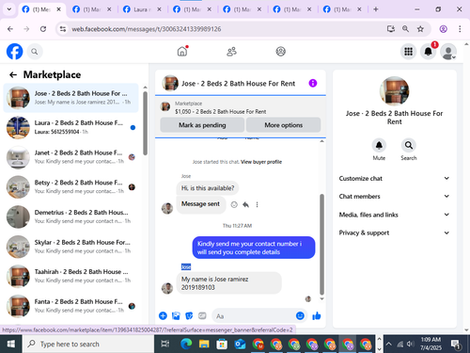Expand Chat members section
Viewport: 470px width, 353px height.
(394, 196)
